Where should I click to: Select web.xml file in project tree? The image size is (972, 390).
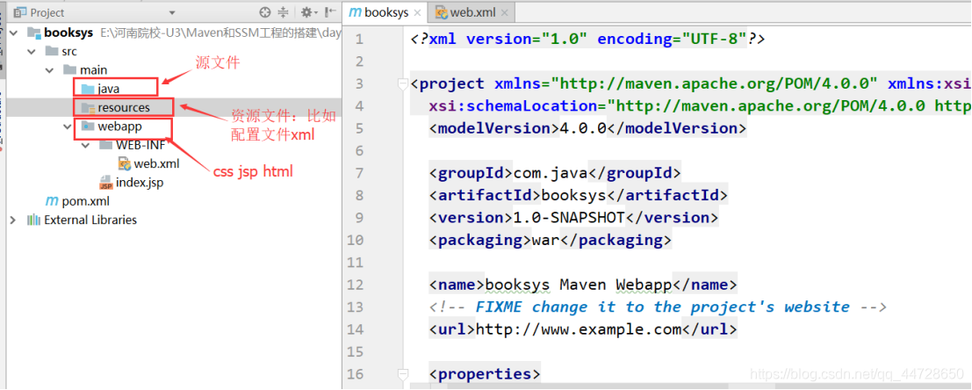tap(148, 164)
